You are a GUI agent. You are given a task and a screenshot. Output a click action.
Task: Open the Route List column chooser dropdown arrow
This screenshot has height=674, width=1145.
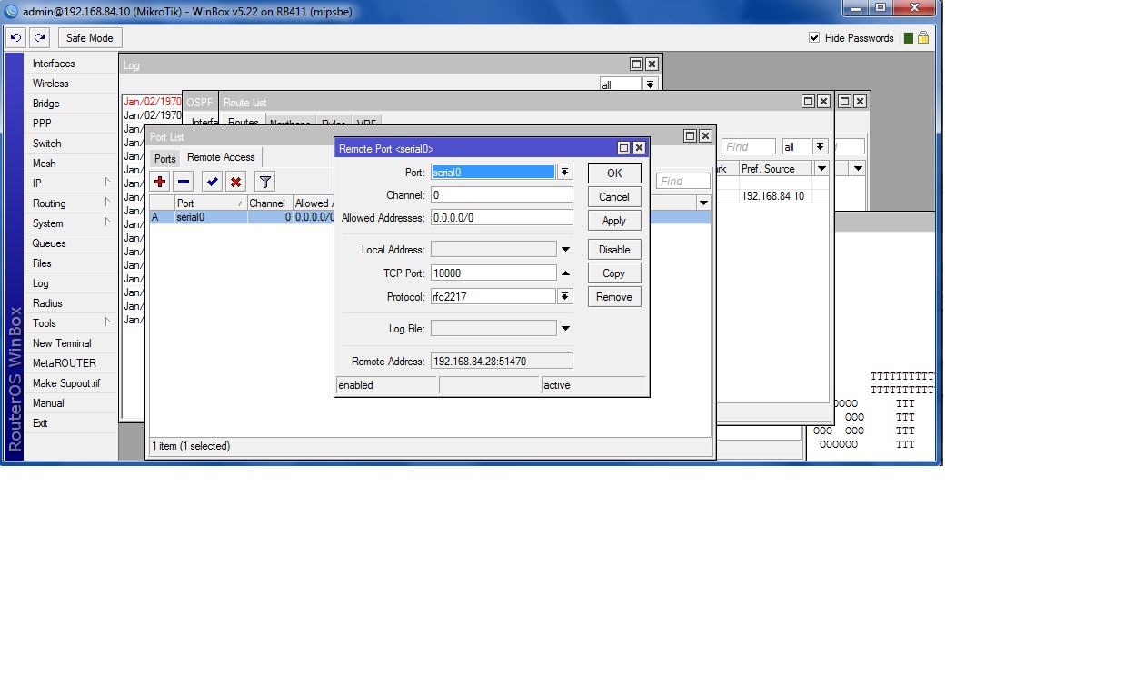821,169
